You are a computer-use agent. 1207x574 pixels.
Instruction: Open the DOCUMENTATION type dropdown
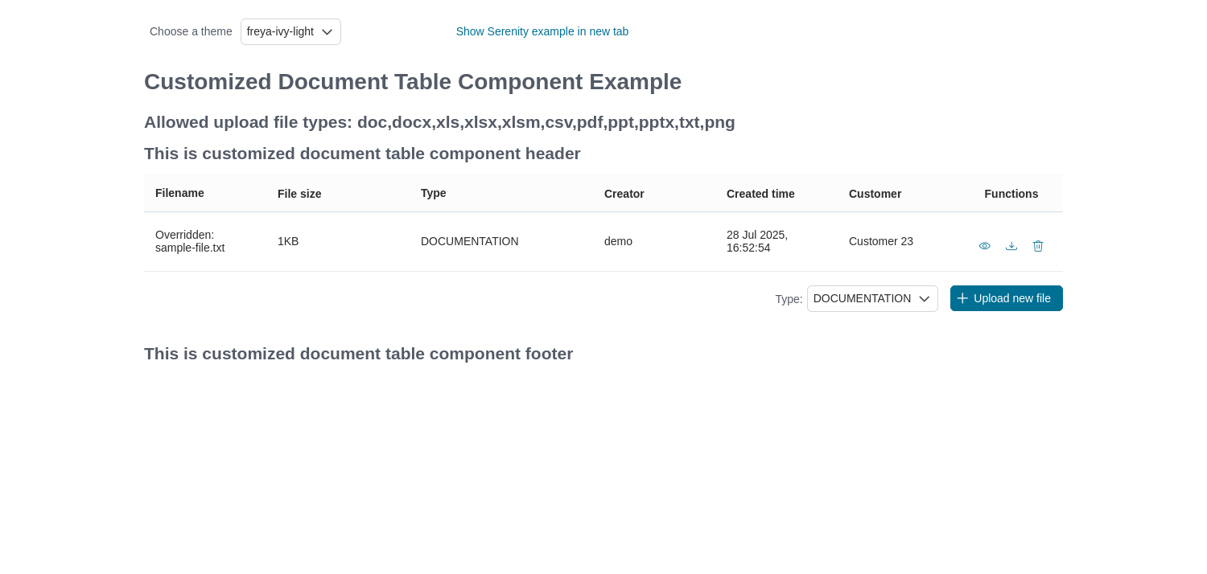pyautogui.click(x=872, y=298)
